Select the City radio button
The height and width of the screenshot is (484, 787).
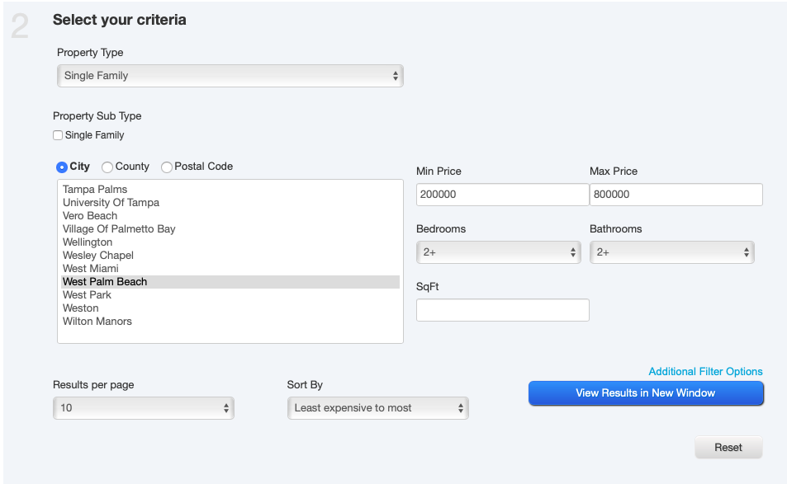coord(61,167)
